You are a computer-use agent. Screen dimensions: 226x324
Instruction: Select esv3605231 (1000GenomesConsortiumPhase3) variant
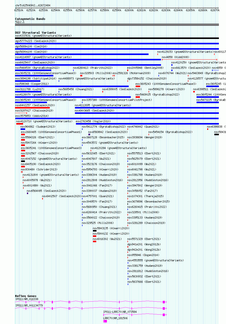pyautogui.click(x=46, y=73)
